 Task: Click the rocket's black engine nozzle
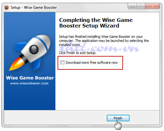tap(24, 59)
